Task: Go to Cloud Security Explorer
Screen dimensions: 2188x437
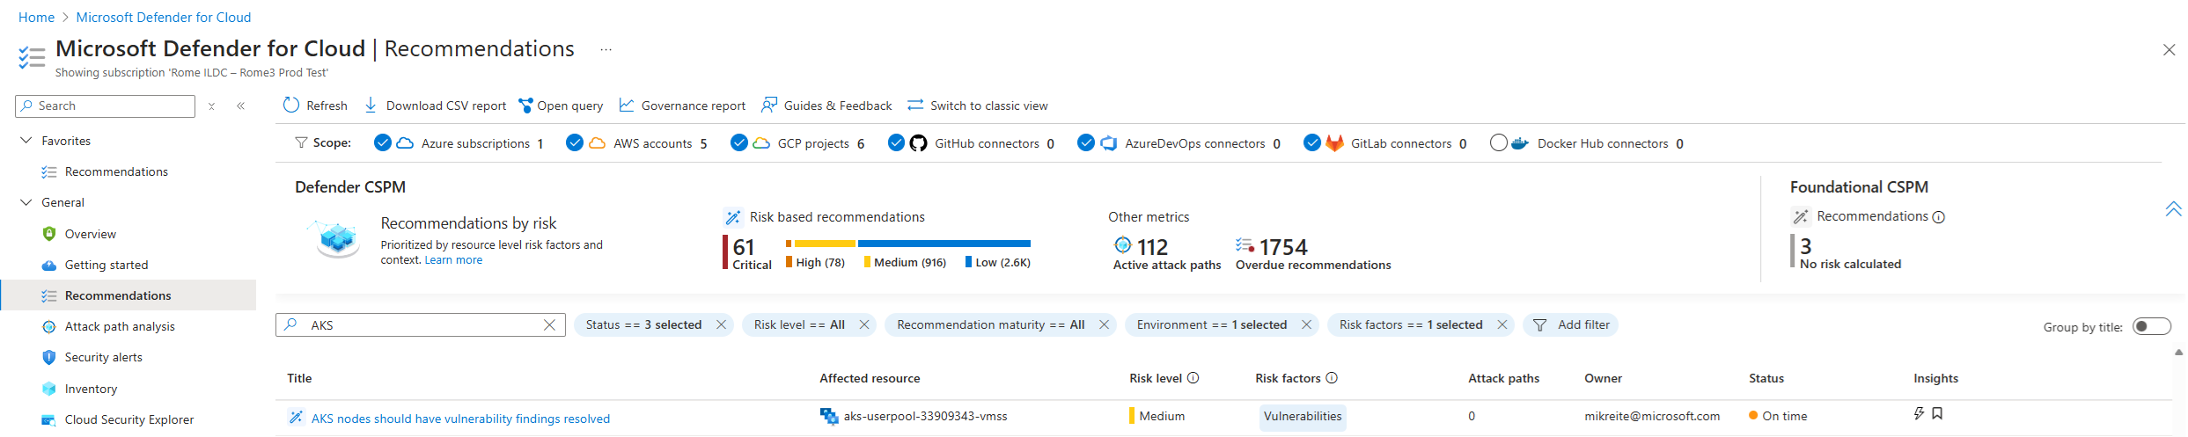Action: [x=128, y=419]
